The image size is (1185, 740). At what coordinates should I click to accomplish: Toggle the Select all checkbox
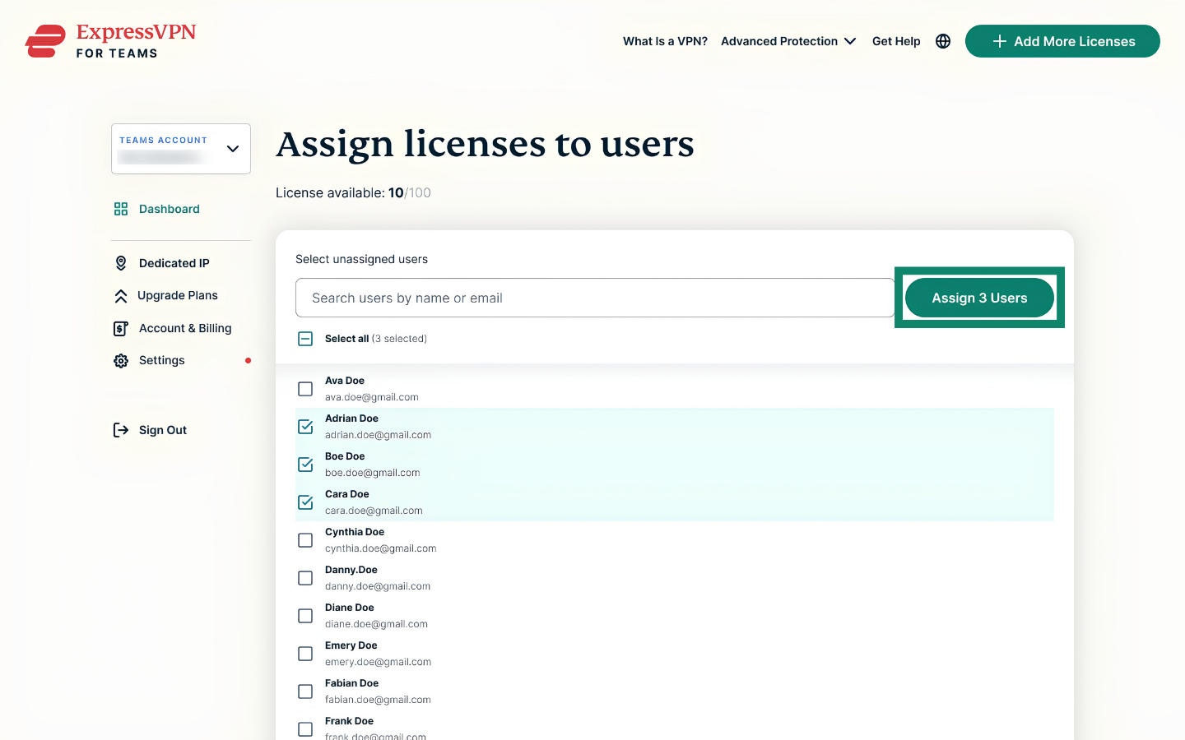[305, 339]
